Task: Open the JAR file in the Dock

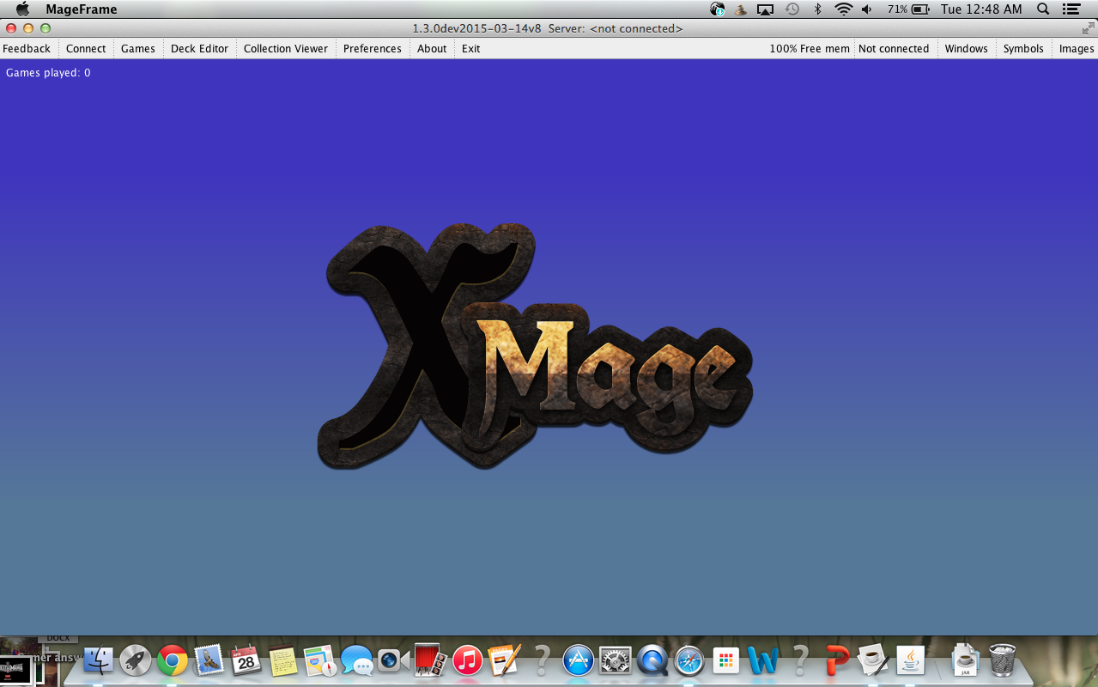Action: point(966,660)
